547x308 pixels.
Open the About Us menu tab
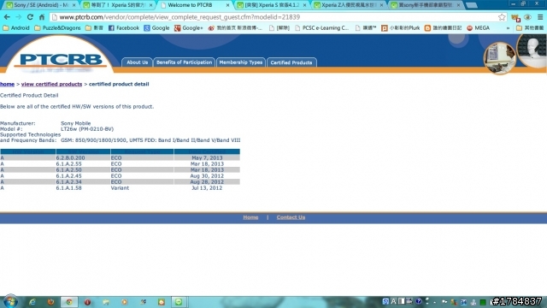point(137,62)
